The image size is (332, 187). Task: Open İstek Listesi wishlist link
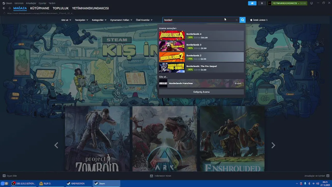259,20
